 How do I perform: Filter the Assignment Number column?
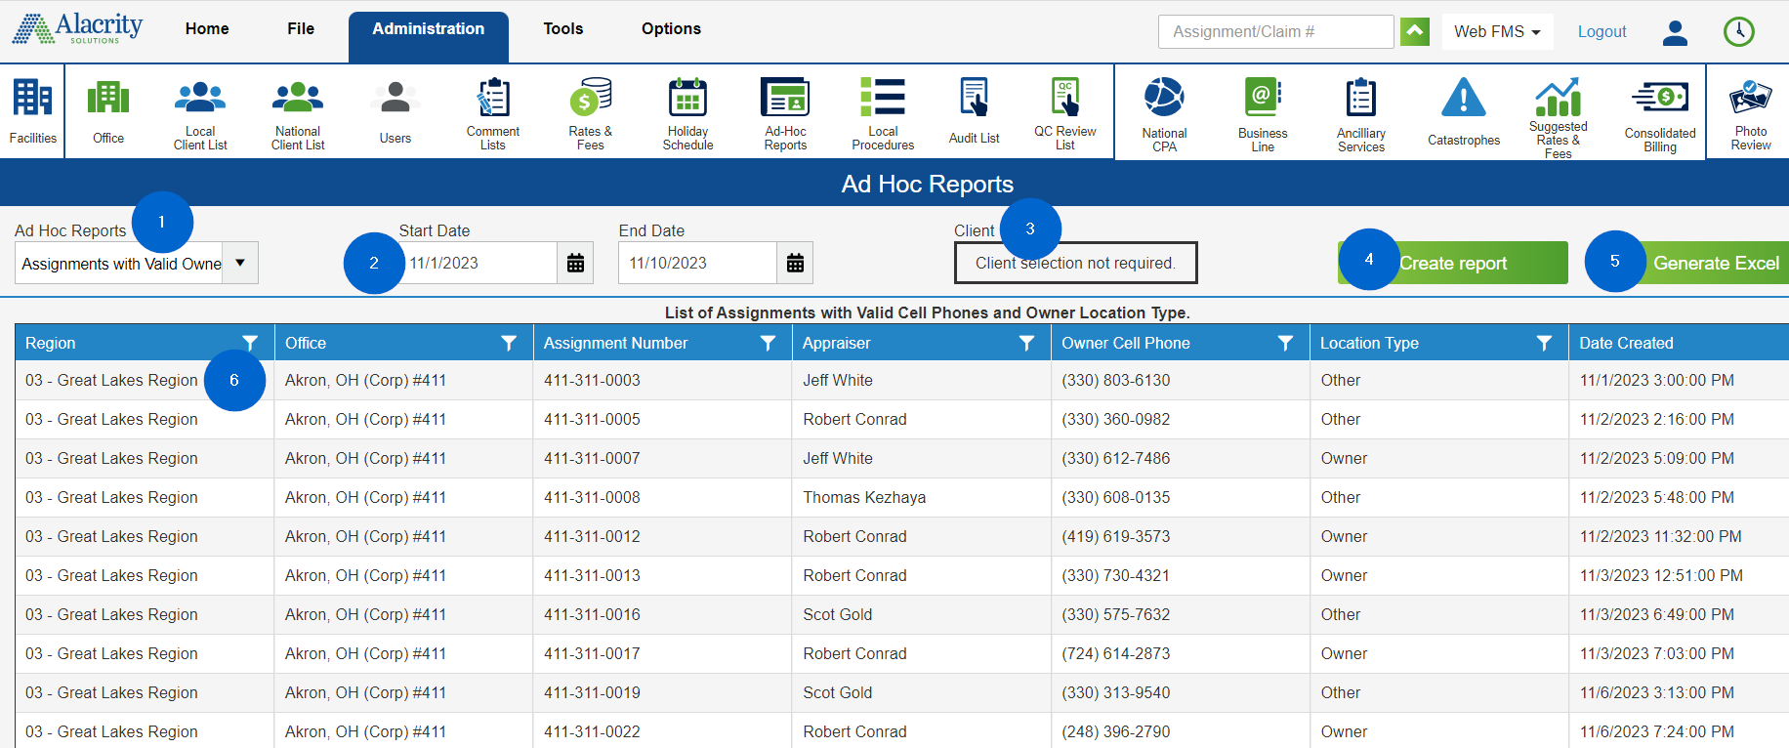[x=768, y=343]
